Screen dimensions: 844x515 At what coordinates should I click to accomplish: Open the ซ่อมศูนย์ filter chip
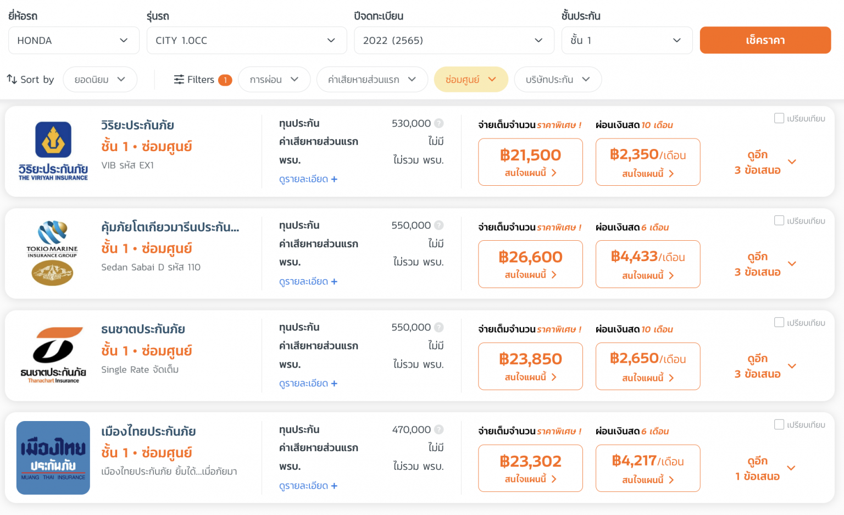pos(470,80)
